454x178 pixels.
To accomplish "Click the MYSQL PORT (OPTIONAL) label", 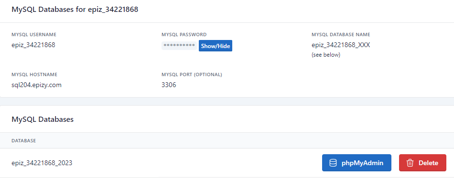I will [x=192, y=74].
